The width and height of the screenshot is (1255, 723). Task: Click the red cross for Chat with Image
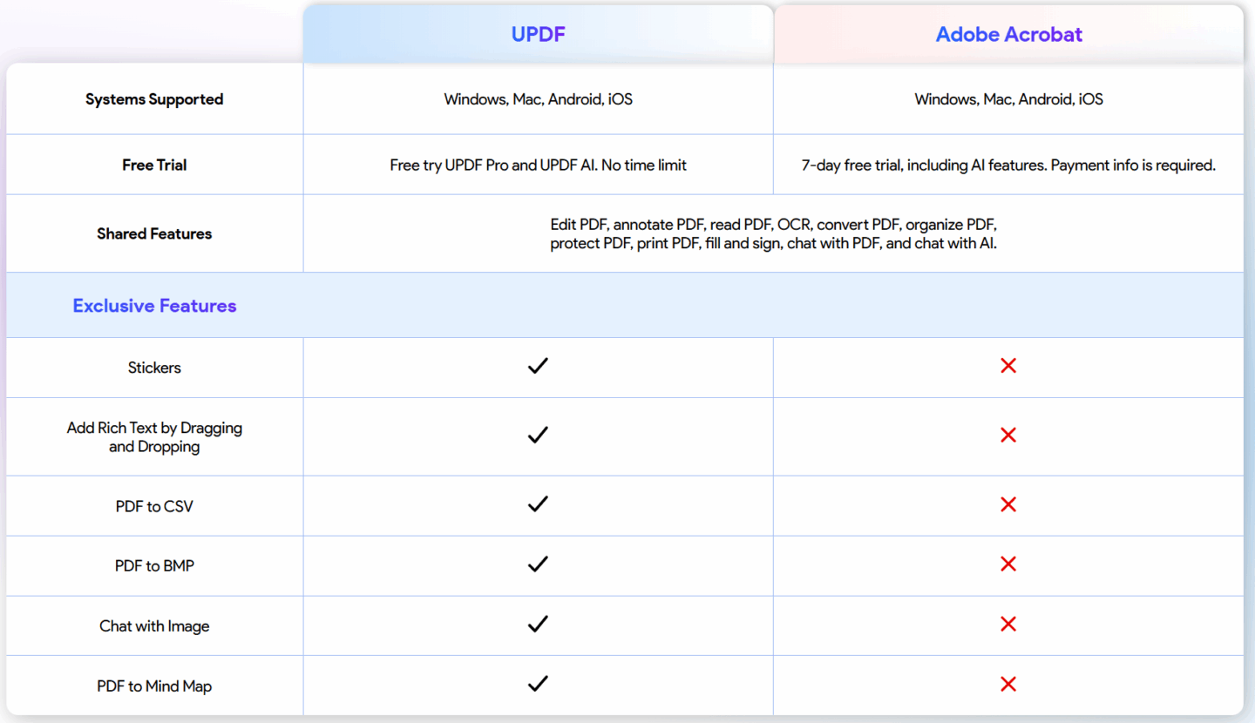click(x=1007, y=624)
